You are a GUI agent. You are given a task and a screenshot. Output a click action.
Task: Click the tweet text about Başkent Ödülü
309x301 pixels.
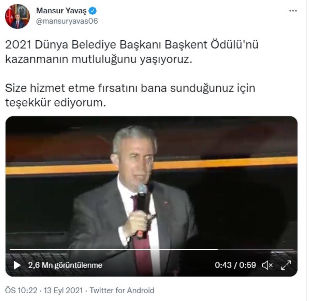pos(132,52)
